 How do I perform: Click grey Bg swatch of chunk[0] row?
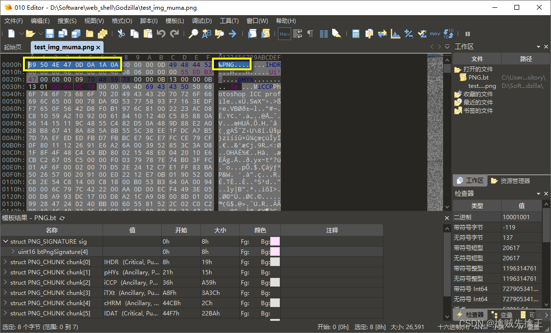[x=275, y=262]
